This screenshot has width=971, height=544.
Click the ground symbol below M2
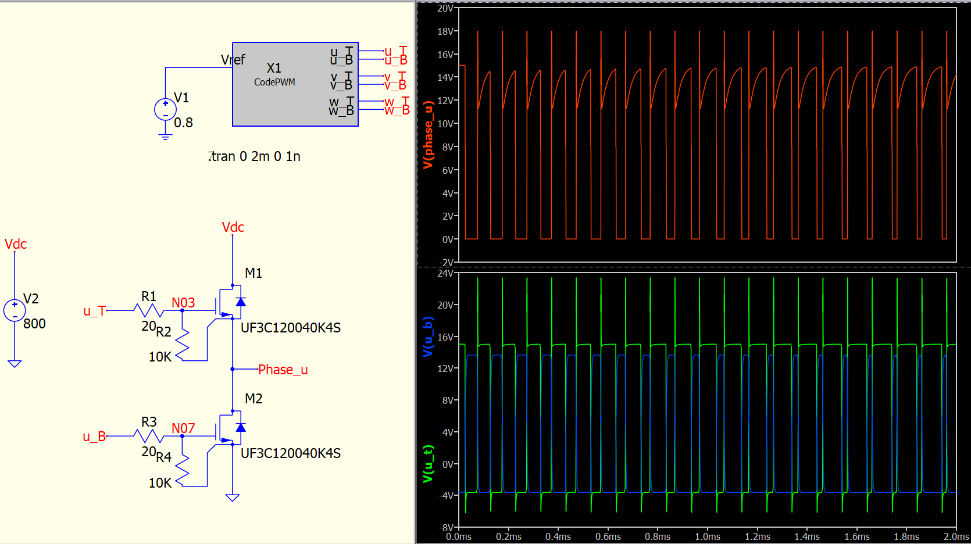click(233, 498)
